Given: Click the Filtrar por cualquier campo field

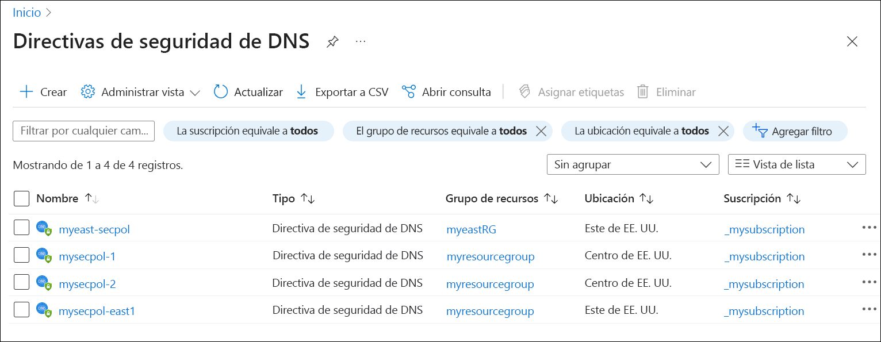Looking at the screenshot, I should (83, 131).
